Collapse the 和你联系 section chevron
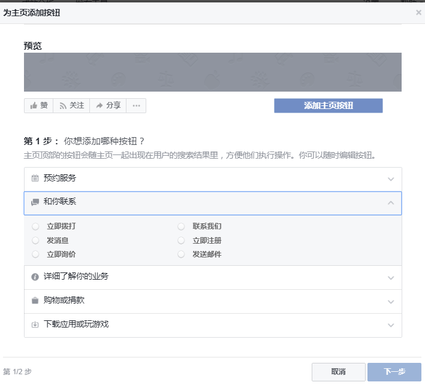The width and height of the screenshot is (425, 388). (x=391, y=202)
